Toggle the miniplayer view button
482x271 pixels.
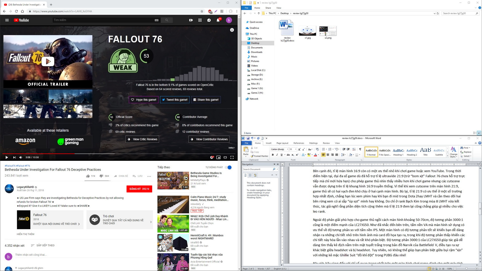218,157
